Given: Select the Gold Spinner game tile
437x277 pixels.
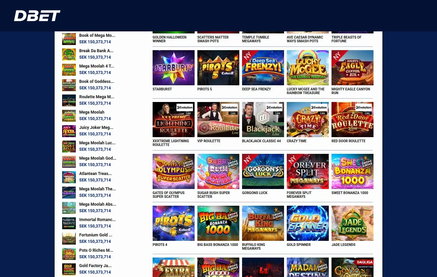Looking at the screenshot, I should (x=308, y=223).
